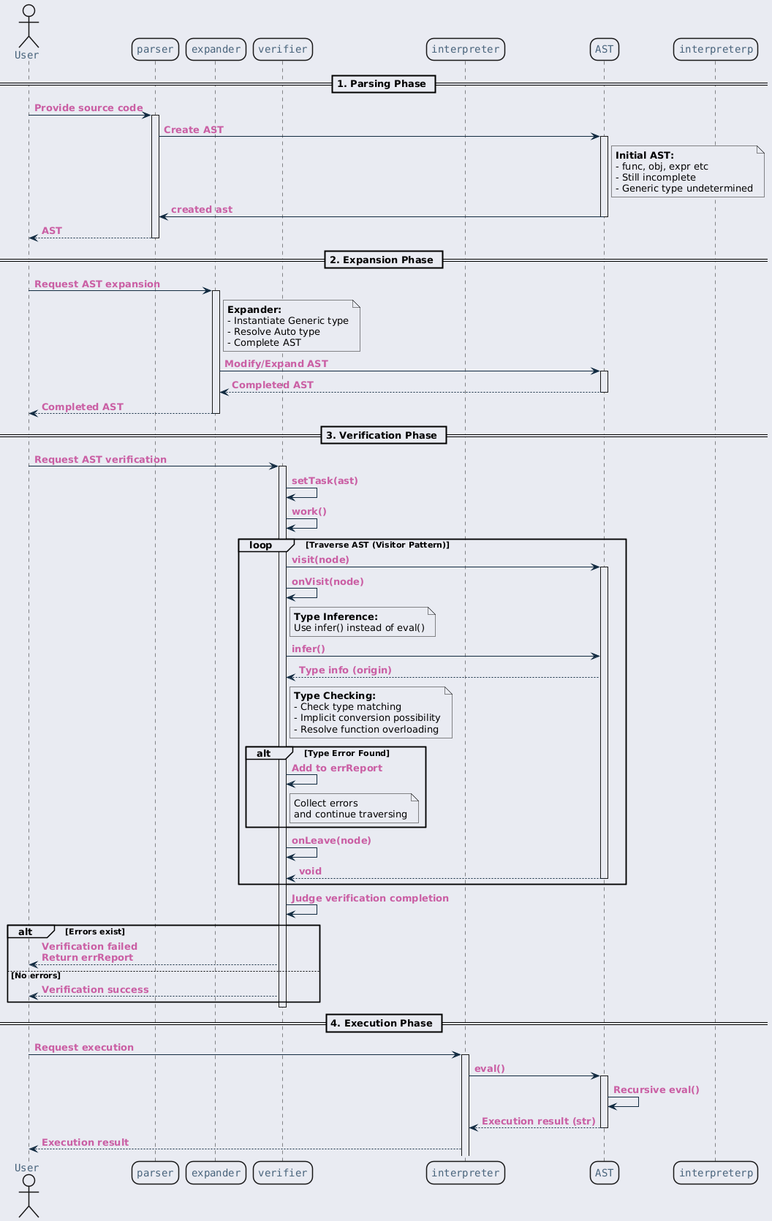Click the '4. Execution Phase' divider label
The image size is (772, 1221).
tap(384, 1024)
